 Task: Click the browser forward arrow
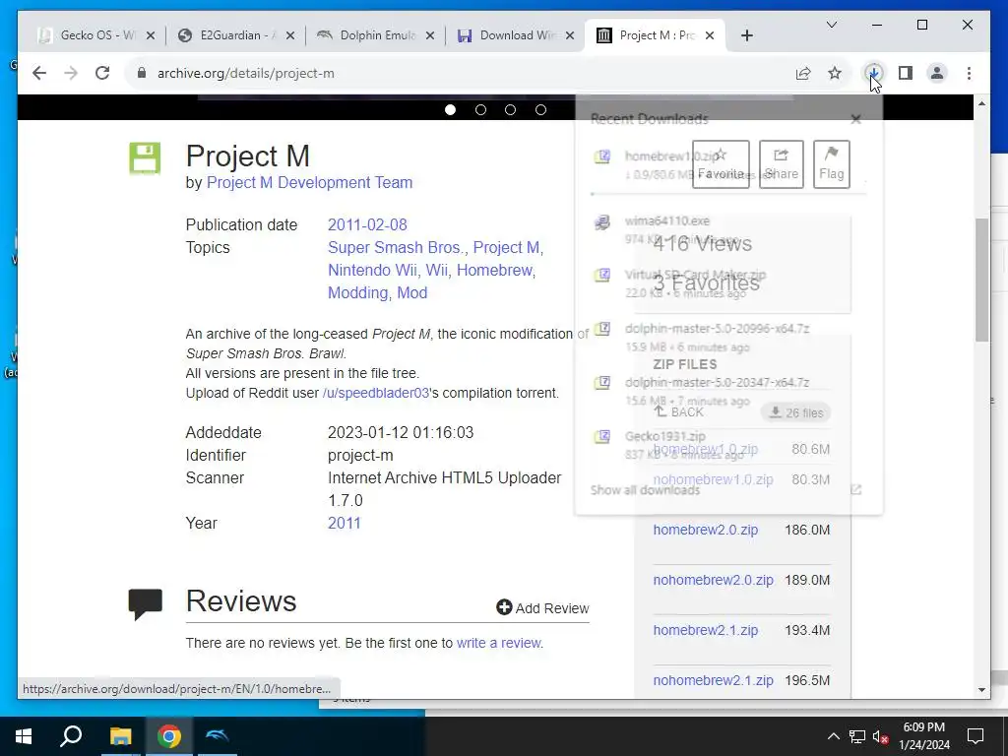71,73
